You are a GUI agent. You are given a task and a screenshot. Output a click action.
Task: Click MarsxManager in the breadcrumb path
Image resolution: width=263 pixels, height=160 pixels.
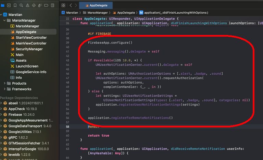pyautogui.click(x=97, y=13)
